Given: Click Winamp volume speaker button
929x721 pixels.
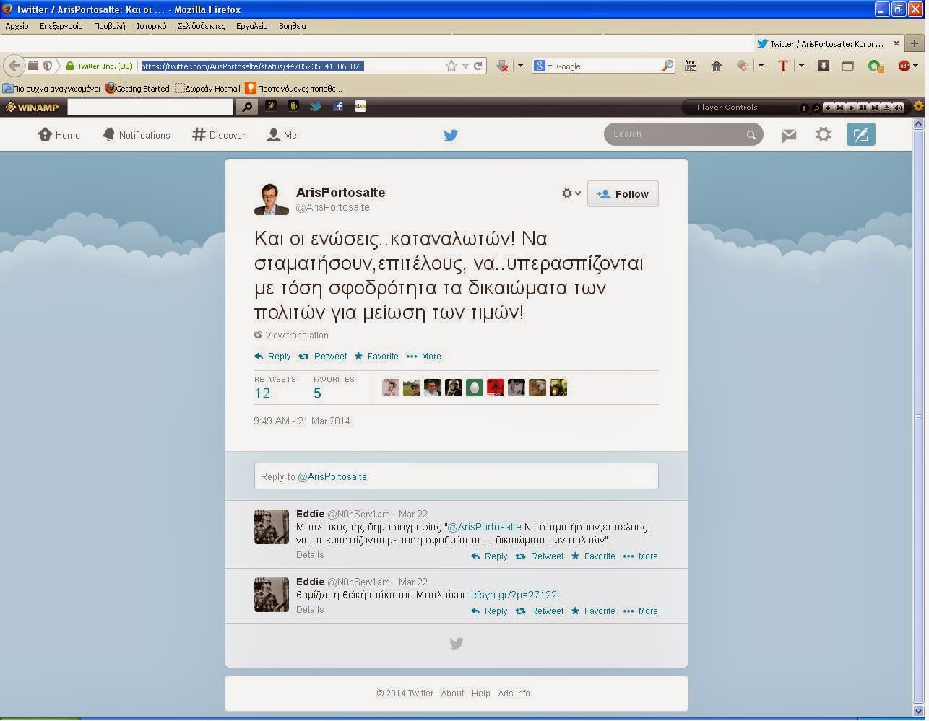Looking at the screenshot, I should coord(898,108).
